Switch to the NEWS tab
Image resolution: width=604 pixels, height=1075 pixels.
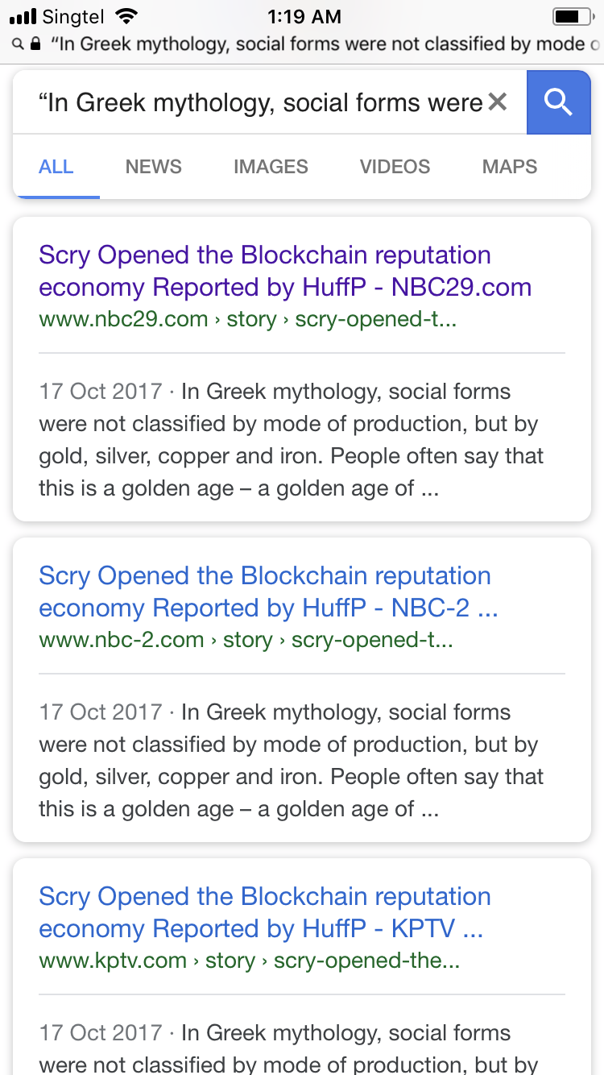click(153, 167)
